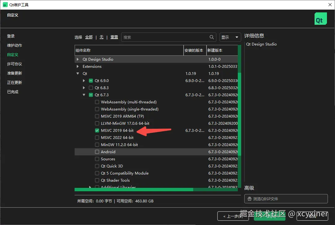Select the MSVC 2019 64-bit label
Image resolution: width=335 pixels, height=225 pixels.
pyautogui.click(x=117, y=130)
